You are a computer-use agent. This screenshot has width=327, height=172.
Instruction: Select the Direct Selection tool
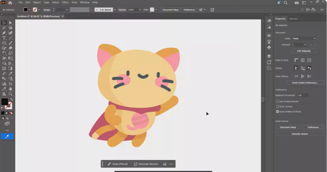[11, 23]
